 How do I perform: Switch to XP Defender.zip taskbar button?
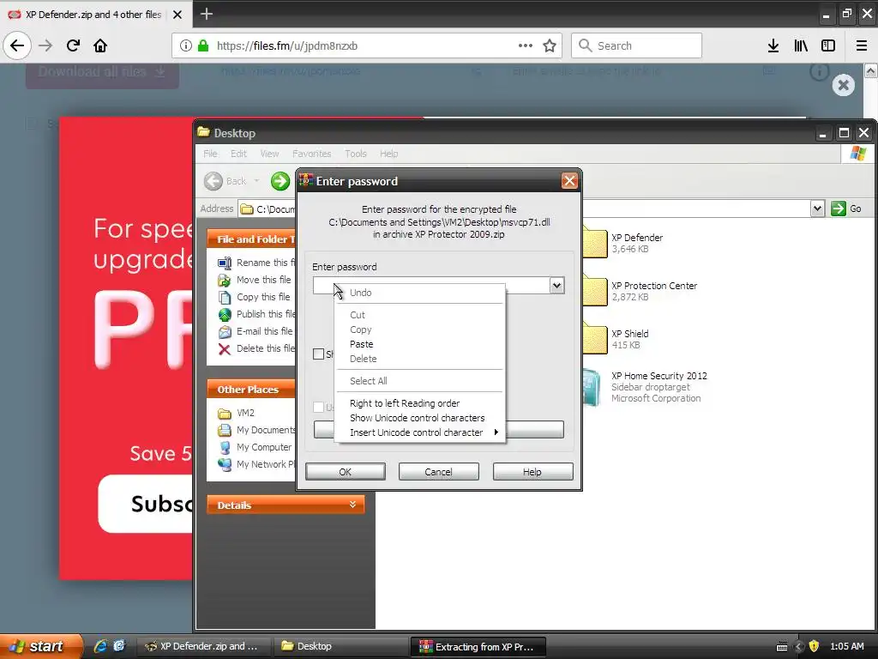pos(204,646)
